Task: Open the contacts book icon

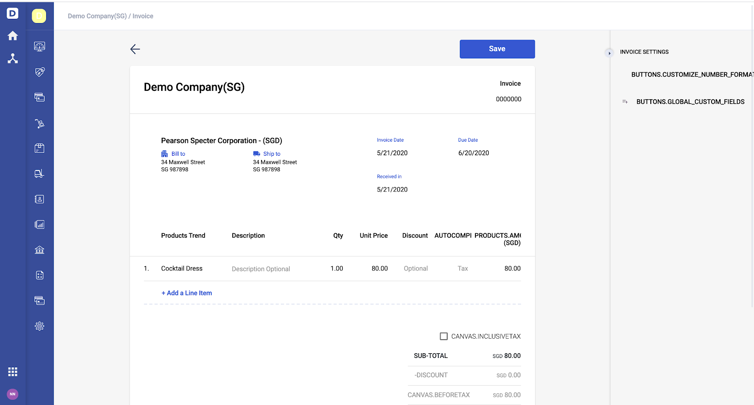Action: 40,199
